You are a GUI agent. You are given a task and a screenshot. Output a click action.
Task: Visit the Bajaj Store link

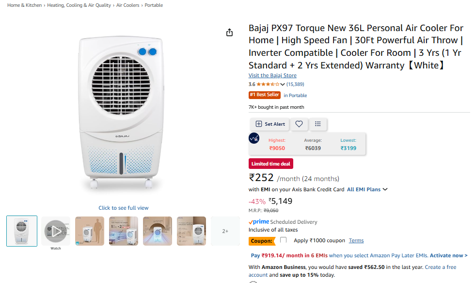coord(272,75)
